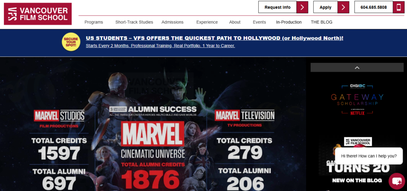Click the arrow icon beside Request Info
Image resolution: width=407 pixels, height=191 pixels.
click(302, 7)
